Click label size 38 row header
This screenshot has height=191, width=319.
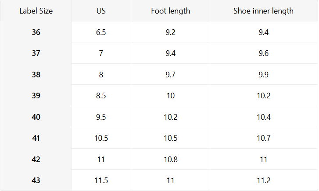tap(36, 74)
